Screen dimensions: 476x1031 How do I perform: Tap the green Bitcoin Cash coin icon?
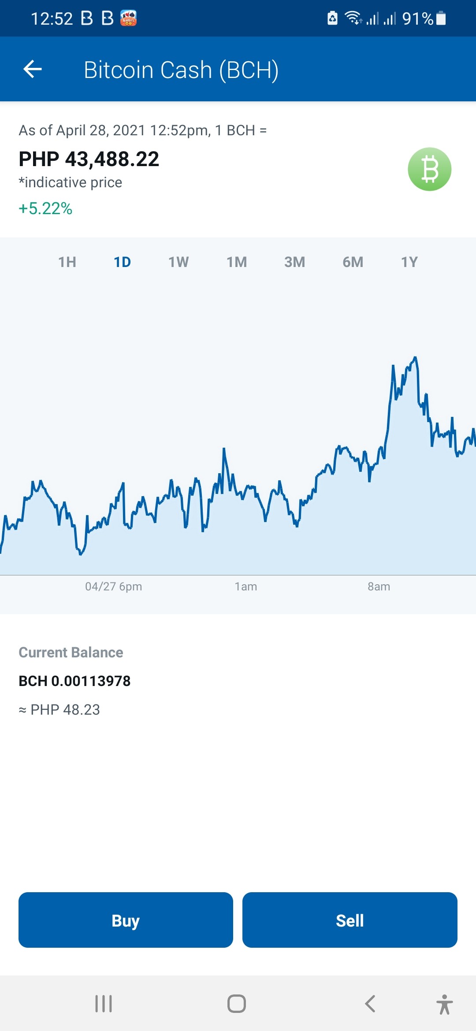click(429, 169)
